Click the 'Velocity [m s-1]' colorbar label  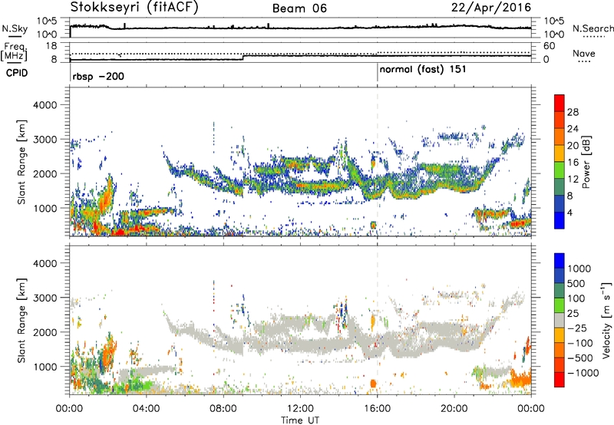(x=606, y=320)
